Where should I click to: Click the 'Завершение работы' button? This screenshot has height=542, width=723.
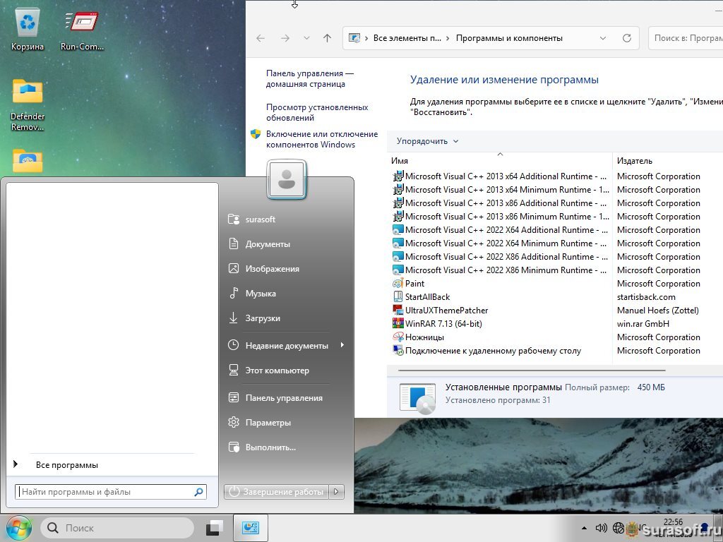(x=277, y=492)
